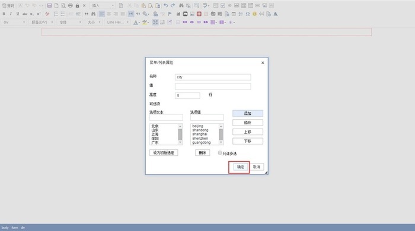Screen dimensions: 415x231
Task: Select shandong in the option value list
Action: coord(200,130)
